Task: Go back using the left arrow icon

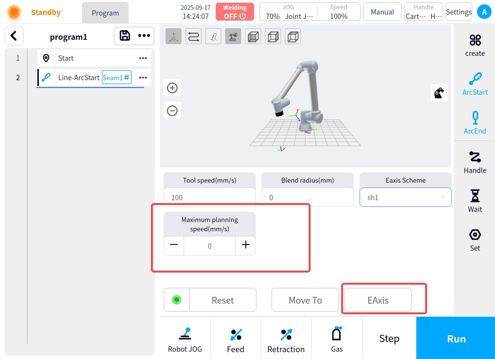Action: point(14,35)
